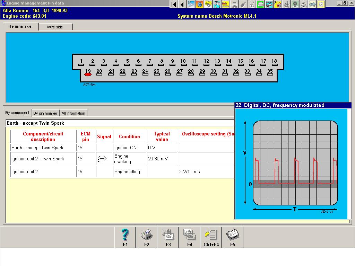355x266 pixels.
Task: Click the Earth - except Twin Spark field
Action: click(120, 123)
